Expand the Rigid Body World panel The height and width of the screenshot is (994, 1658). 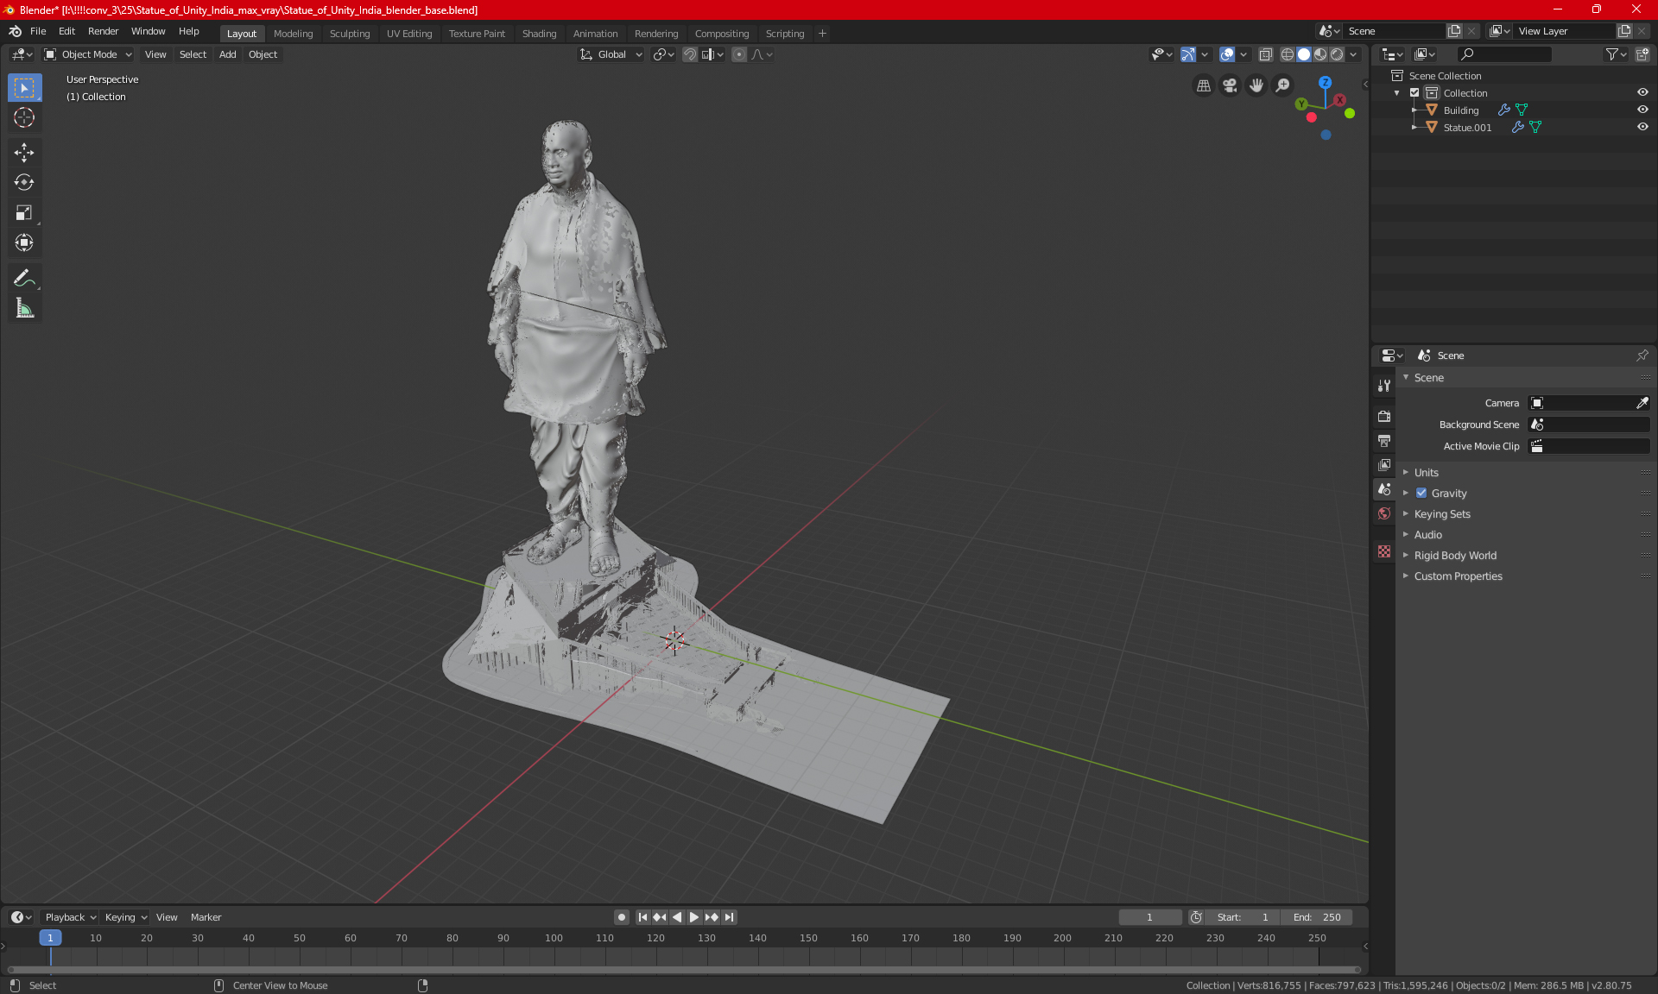pos(1455,556)
